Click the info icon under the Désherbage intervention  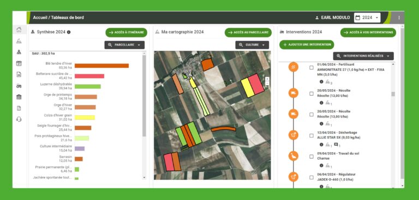point(321,145)
